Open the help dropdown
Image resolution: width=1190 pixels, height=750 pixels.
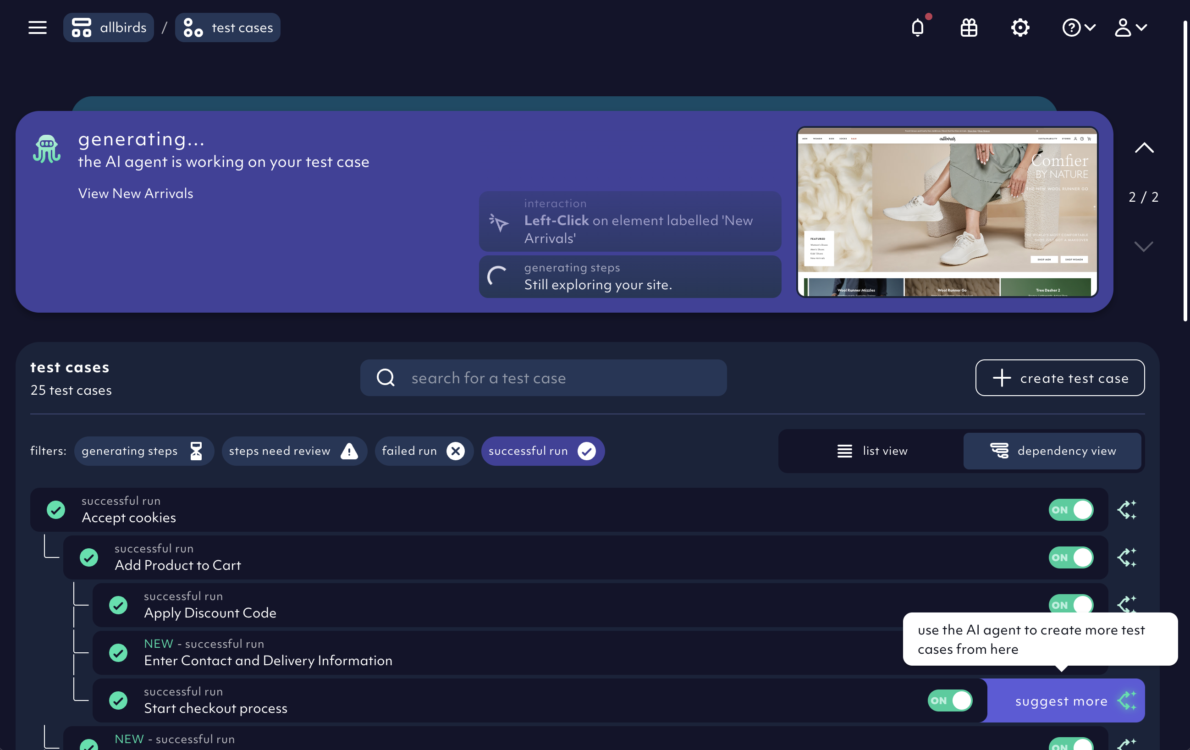1079,28
